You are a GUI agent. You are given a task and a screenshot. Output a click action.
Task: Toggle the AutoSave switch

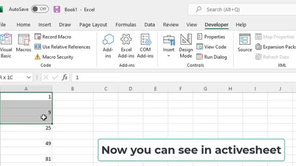click(x=40, y=9)
